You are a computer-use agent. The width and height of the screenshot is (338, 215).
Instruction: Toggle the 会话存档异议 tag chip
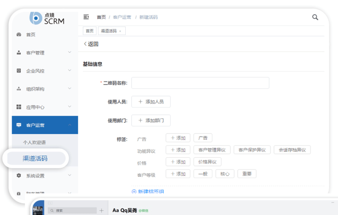[292, 150]
